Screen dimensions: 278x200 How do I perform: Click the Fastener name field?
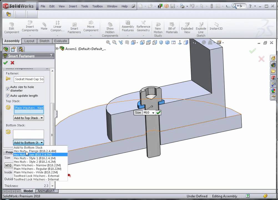pos(29,79)
